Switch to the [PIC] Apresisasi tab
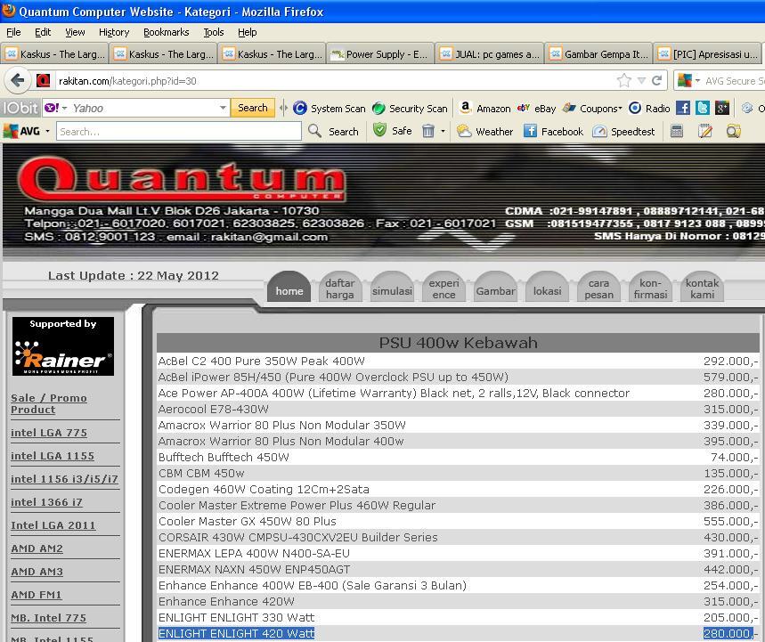Image resolution: width=765 pixels, height=642 pixels. (x=707, y=53)
